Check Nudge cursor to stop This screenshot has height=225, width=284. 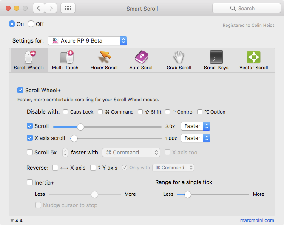(x=38, y=205)
